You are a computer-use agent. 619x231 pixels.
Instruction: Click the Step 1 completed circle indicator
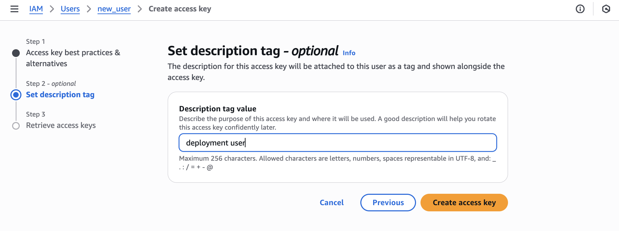pos(16,53)
